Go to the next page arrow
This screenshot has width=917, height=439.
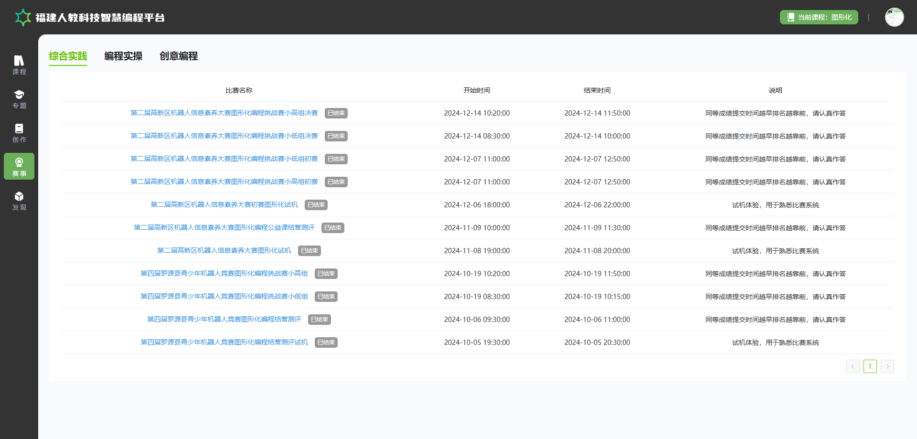click(887, 366)
